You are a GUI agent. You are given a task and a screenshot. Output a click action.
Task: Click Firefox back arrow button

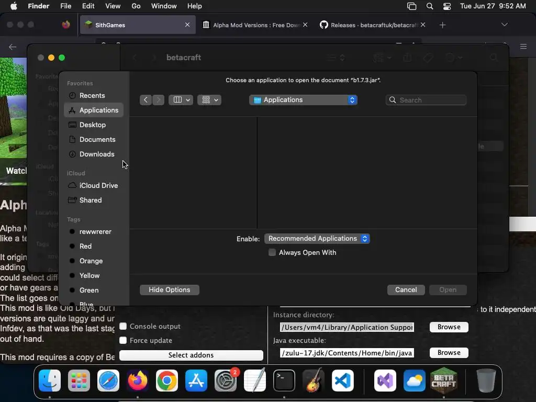click(13, 47)
